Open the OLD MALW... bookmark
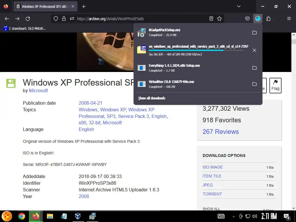The image size is (296, 222). point(25,29)
